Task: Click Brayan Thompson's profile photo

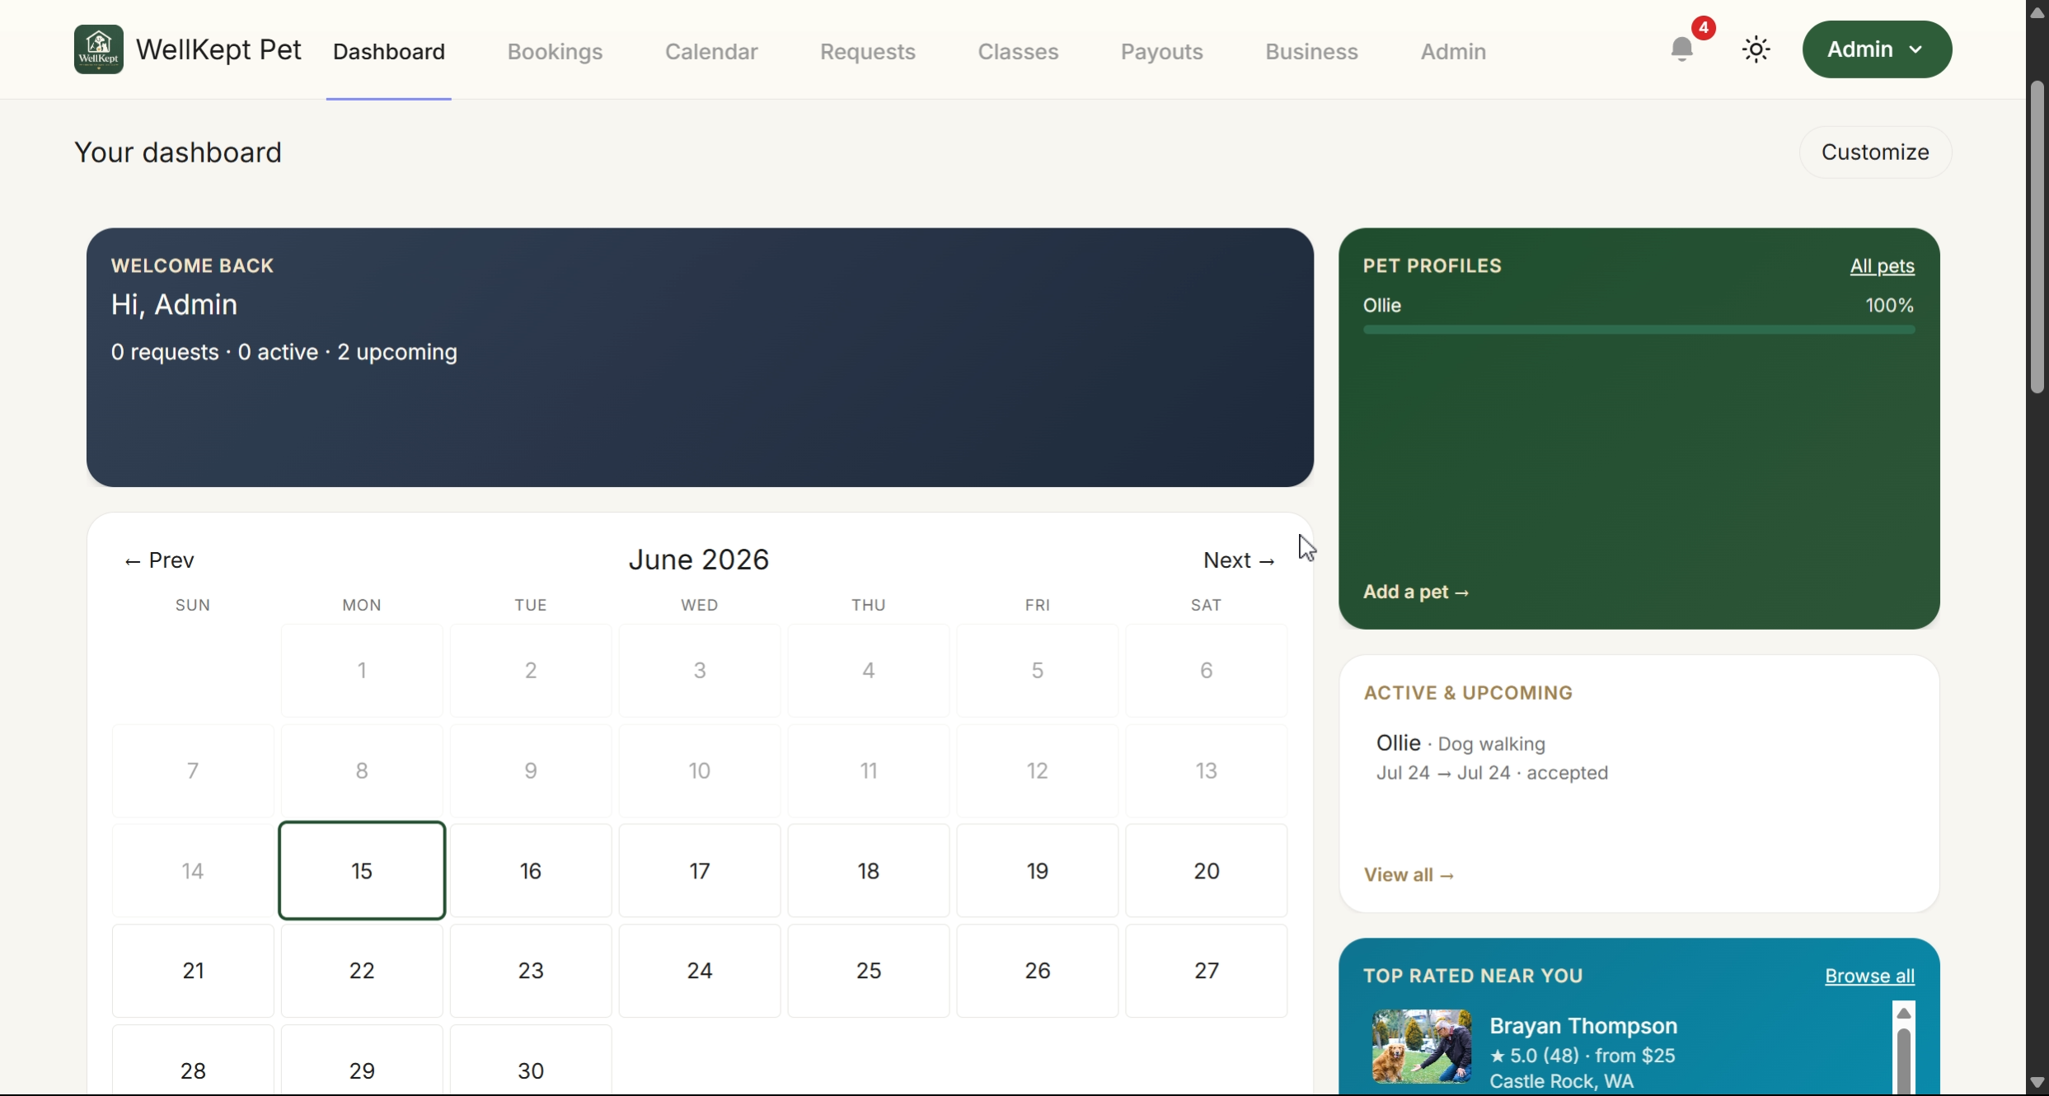Action: coord(1422,1046)
